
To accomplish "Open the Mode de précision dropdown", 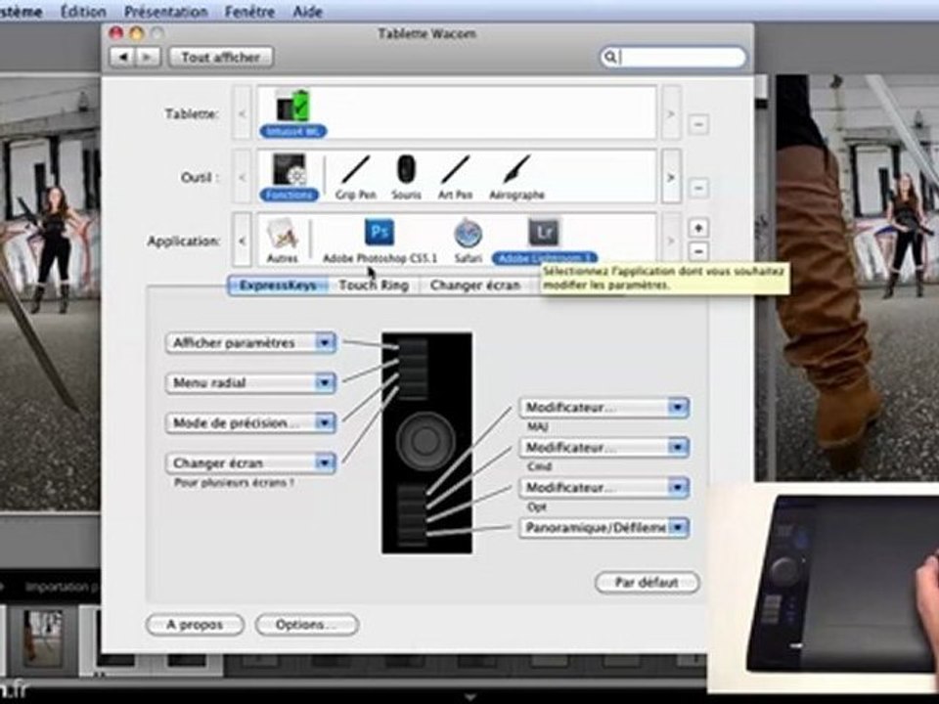I will tap(251, 423).
